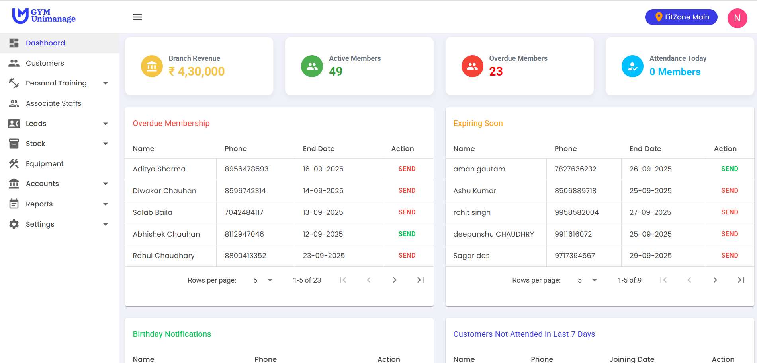Open the Dashboard icon in sidebar
This screenshot has height=363, width=757.
tap(14, 43)
